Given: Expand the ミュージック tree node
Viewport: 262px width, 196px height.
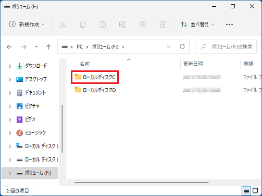Looking at the screenshot, I should coord(10,133).
